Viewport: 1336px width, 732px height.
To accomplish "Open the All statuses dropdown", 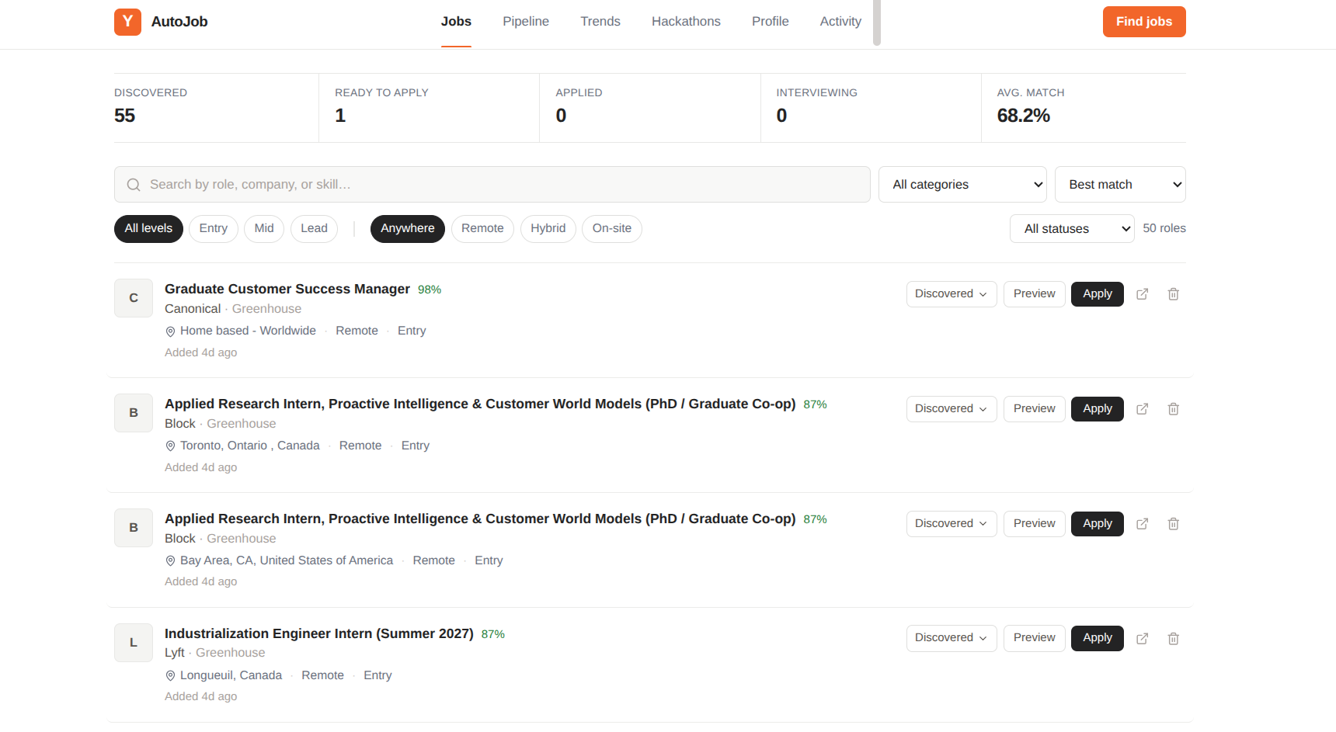I will point(1072,229).
